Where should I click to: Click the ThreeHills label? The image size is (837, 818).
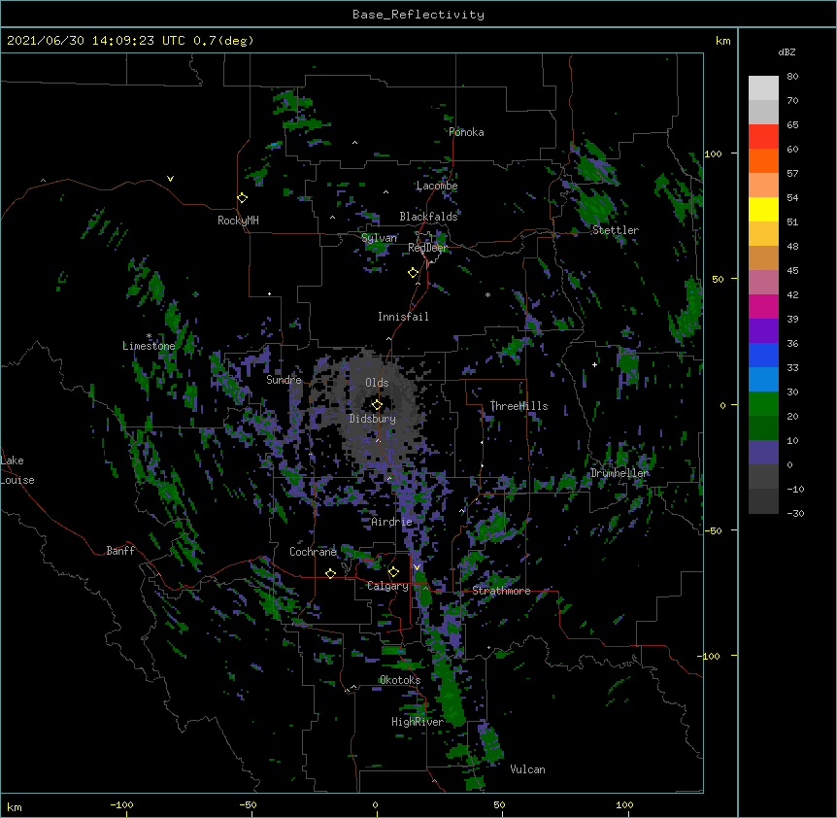coord(519,406)
